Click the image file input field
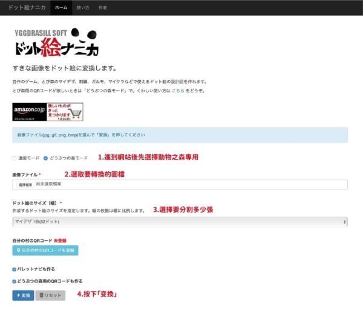The height and width of the screenshot is (311, 363). pos(180,185)
